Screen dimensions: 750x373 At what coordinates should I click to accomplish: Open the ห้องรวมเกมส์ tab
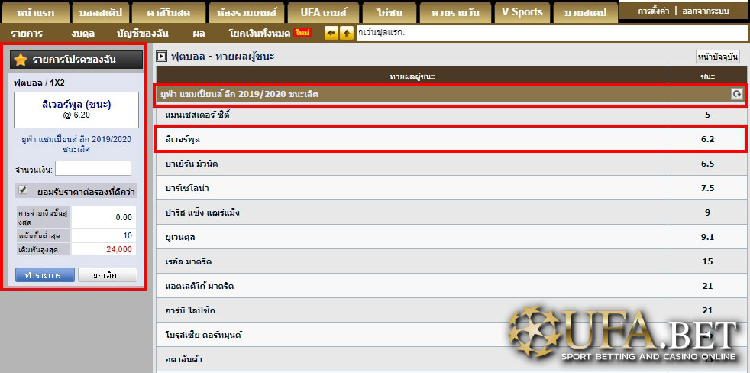click(x=247, y=12)
